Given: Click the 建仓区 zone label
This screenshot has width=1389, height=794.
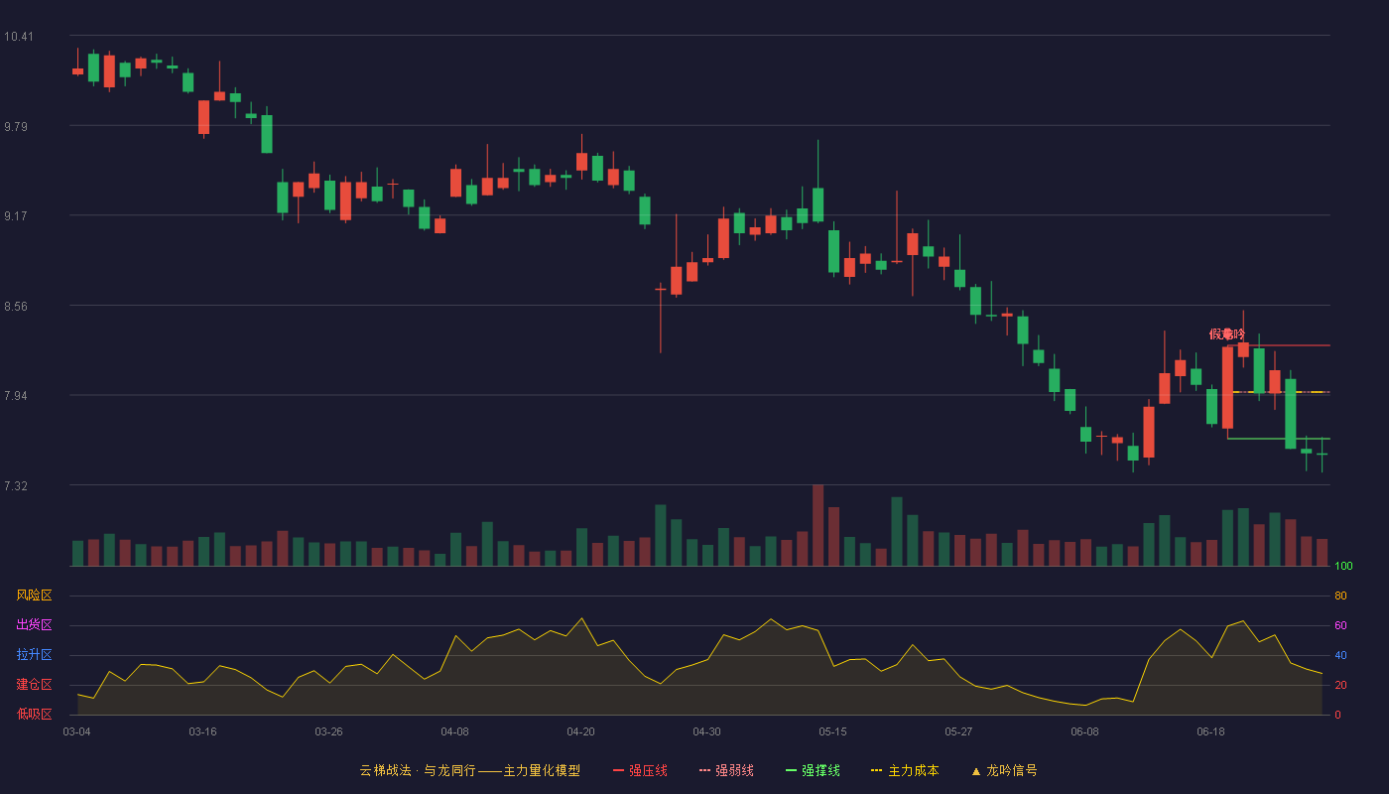Looking at the screenshot, I should tap(34, 685).
